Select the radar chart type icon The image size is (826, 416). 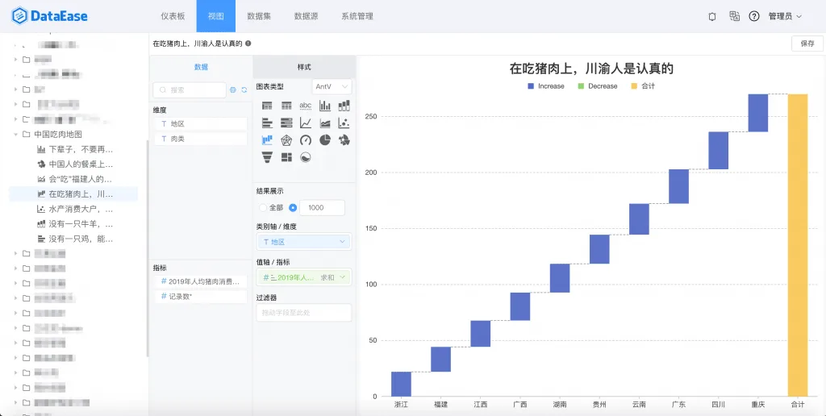286,140
